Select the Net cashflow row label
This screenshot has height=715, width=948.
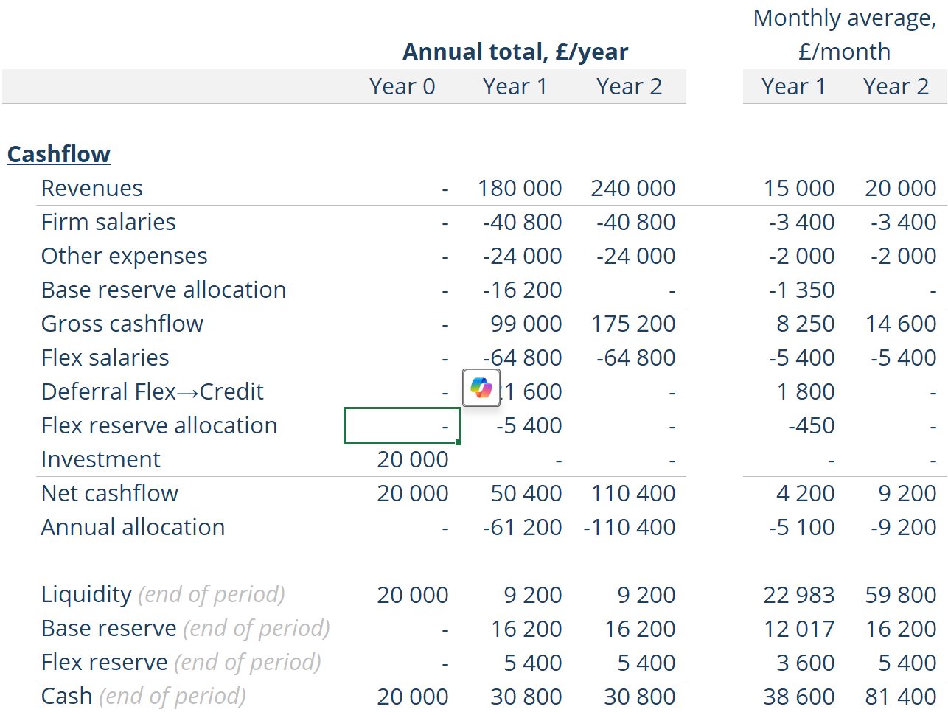click(110, 493)
